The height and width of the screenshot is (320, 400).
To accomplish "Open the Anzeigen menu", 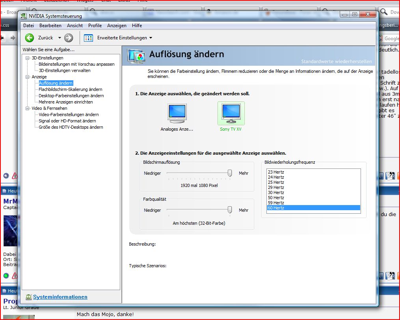I will click(x=117, y=26).
